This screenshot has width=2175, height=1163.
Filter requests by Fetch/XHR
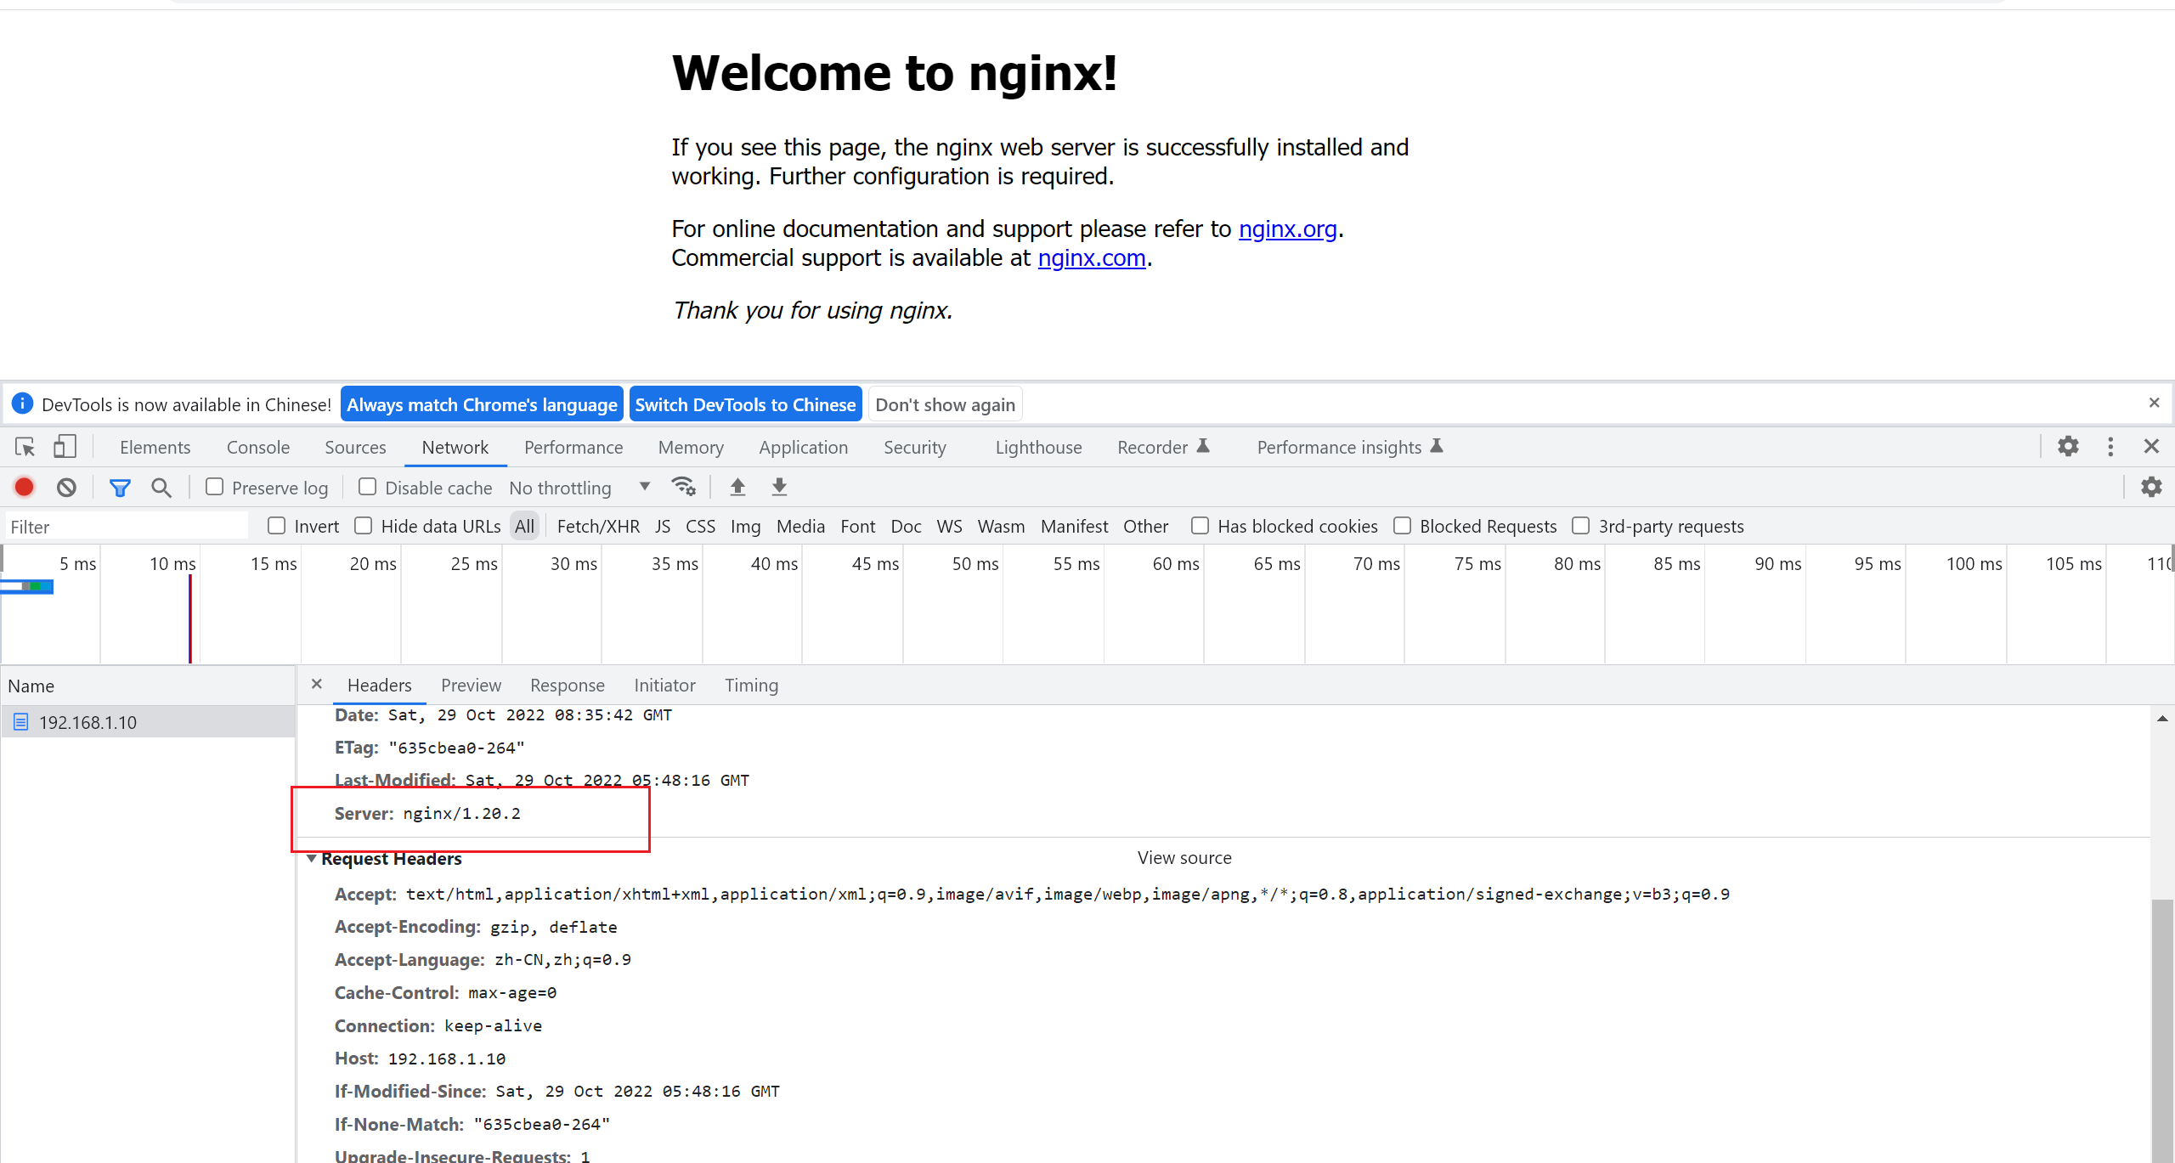[x=598, y=527]
